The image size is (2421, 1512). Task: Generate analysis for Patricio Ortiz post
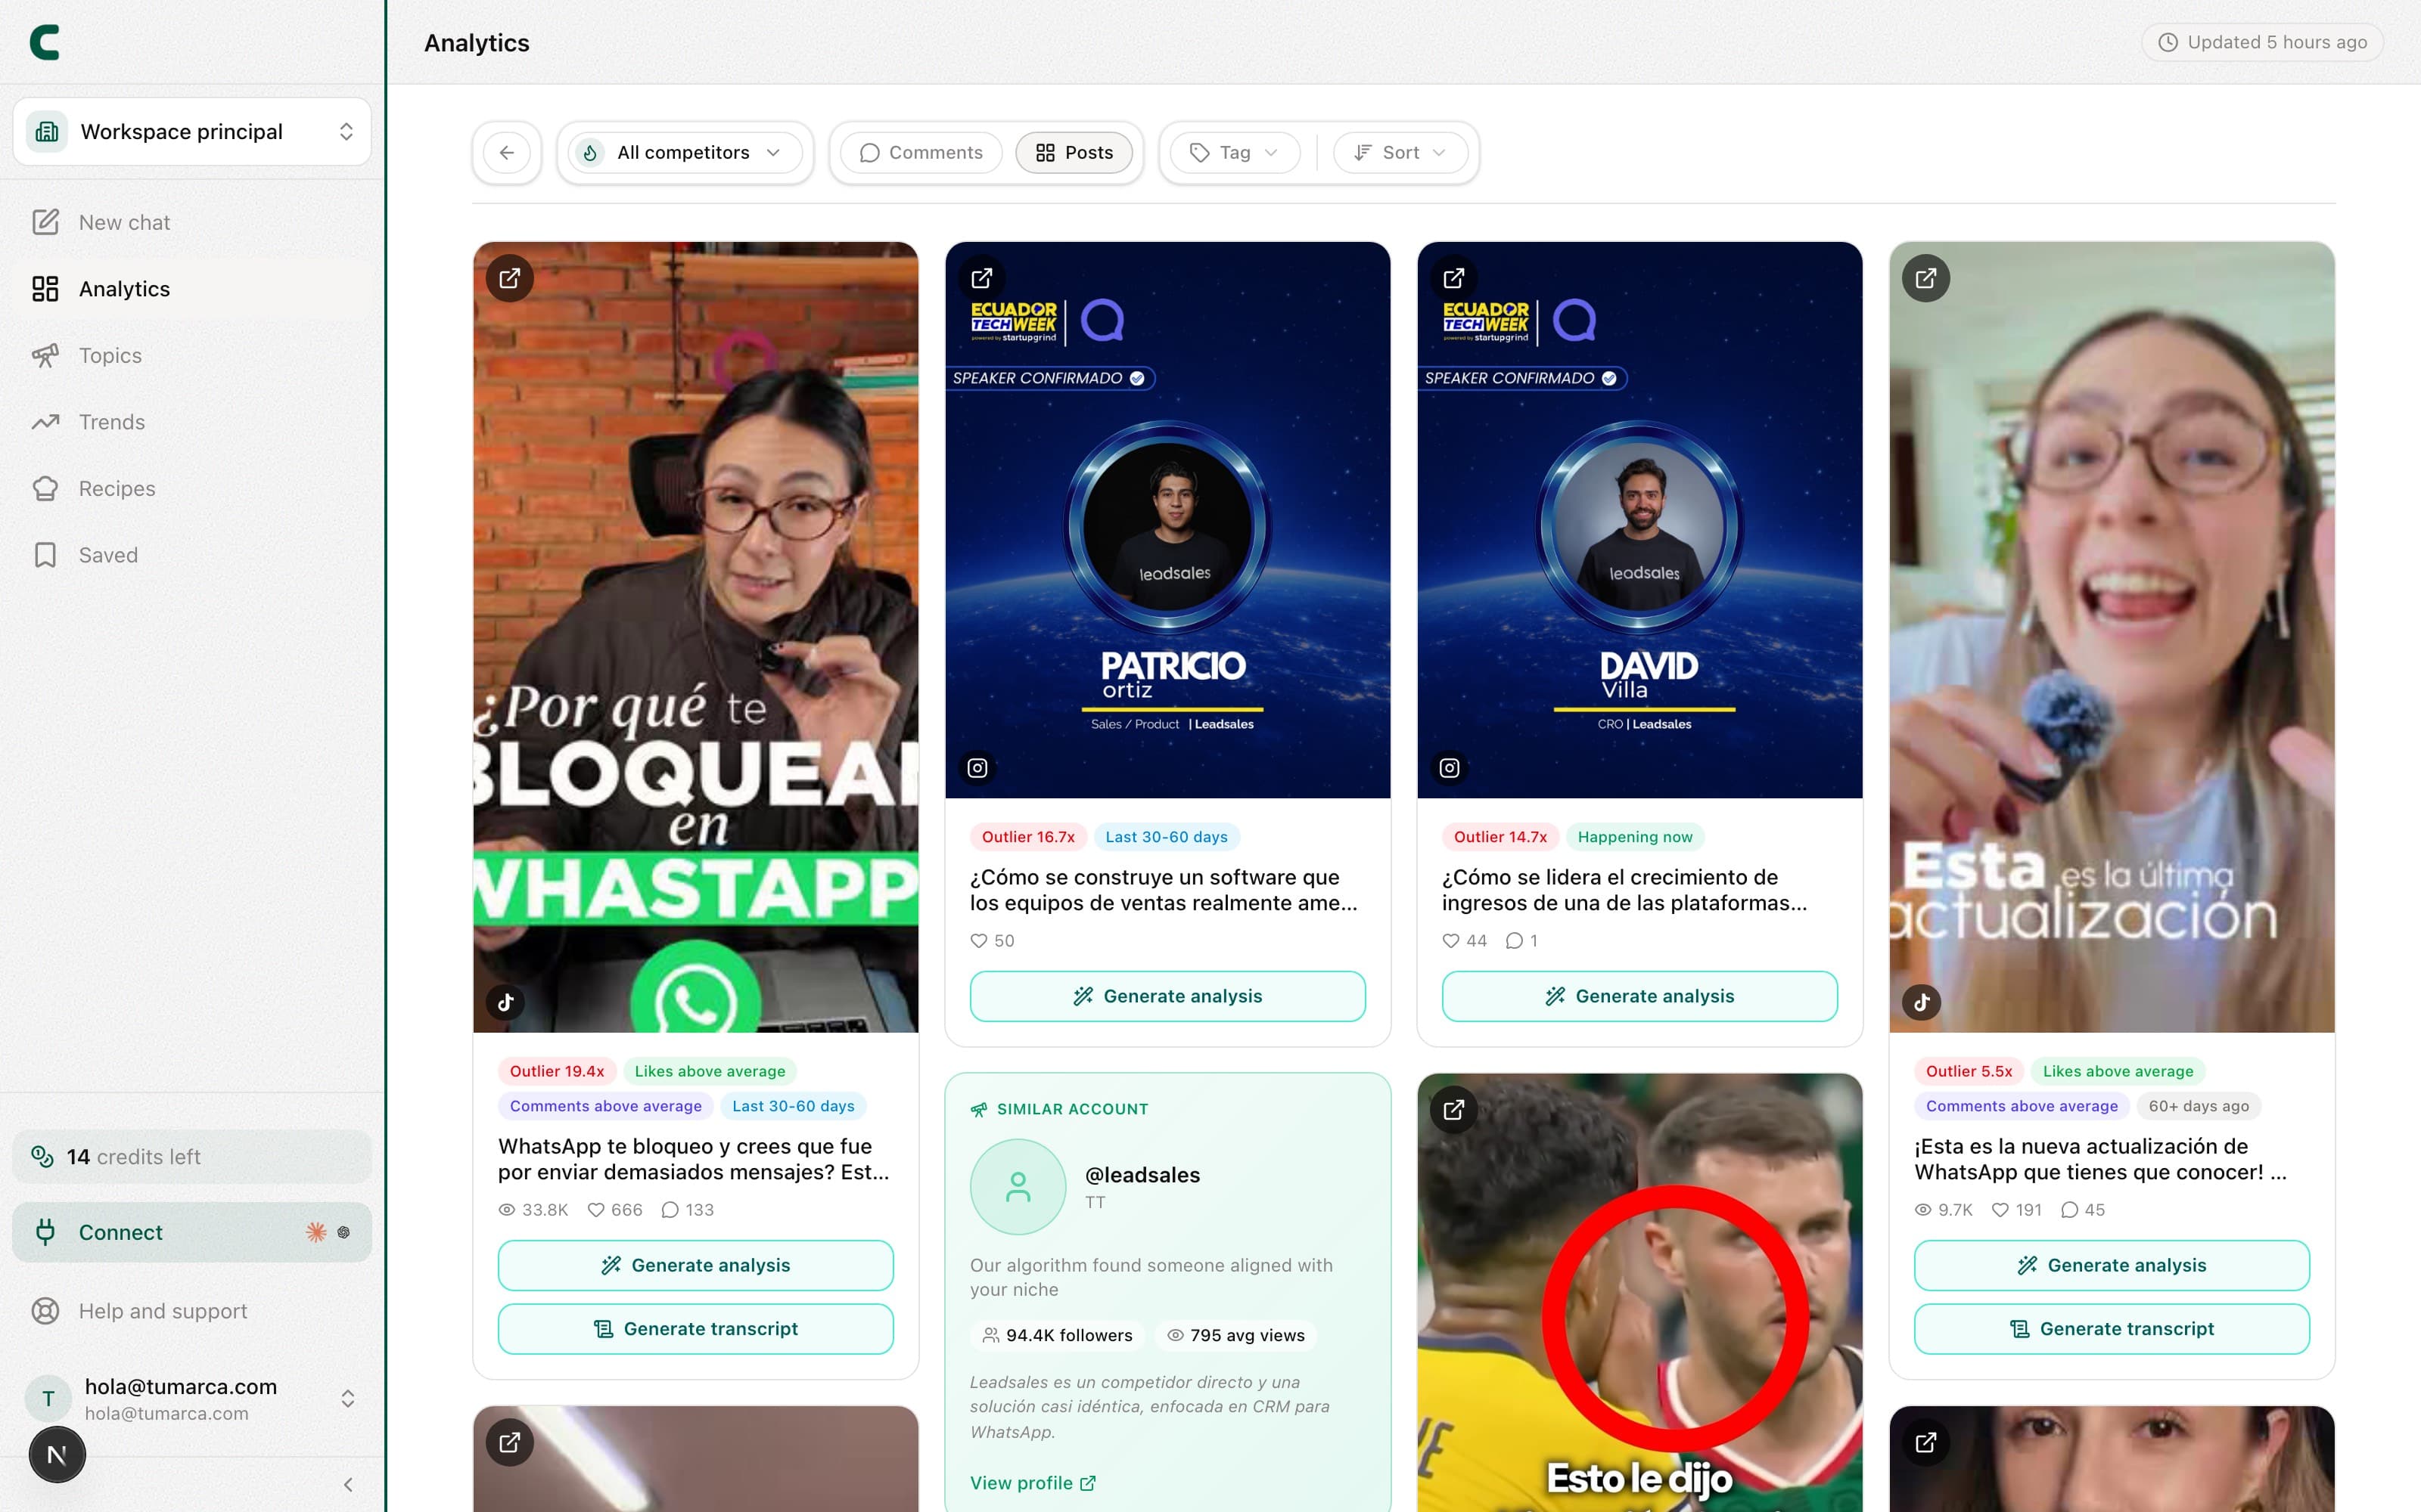[x=1167, y=997]
